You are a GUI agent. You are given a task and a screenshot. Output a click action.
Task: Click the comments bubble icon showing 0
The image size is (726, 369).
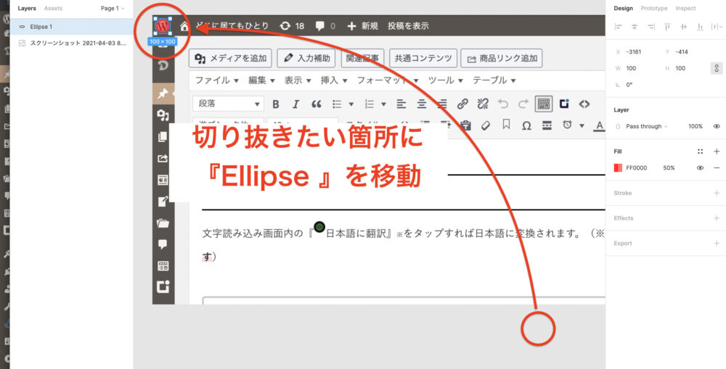click(x=320, y=26)
